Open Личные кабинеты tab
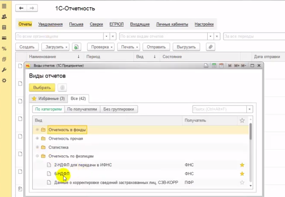Screen dimensions: 285x197 point(172,24)
